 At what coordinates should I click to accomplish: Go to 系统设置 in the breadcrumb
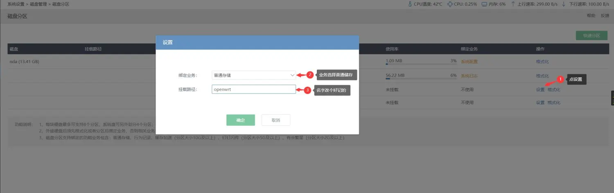point(16,4)
